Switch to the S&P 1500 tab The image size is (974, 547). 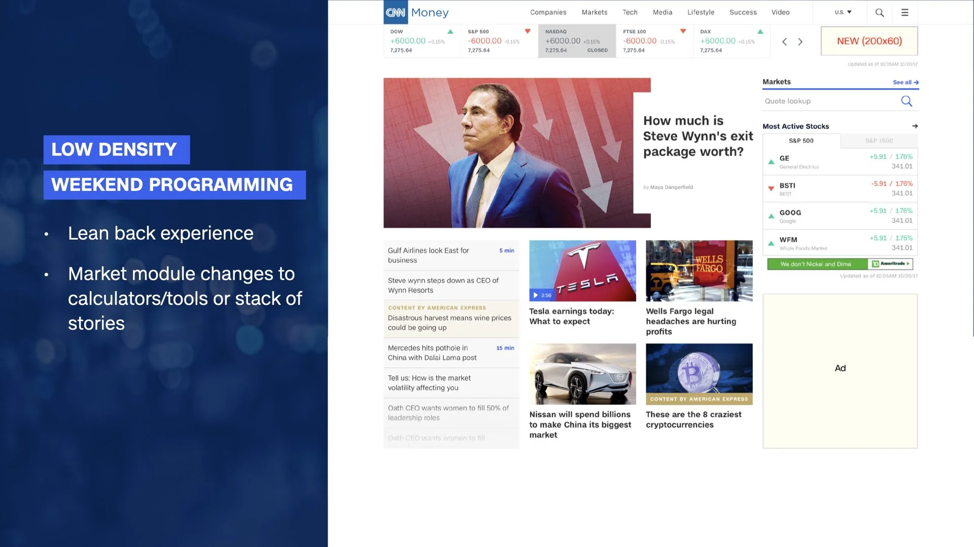pyautogui.click(x=879, y=141)
